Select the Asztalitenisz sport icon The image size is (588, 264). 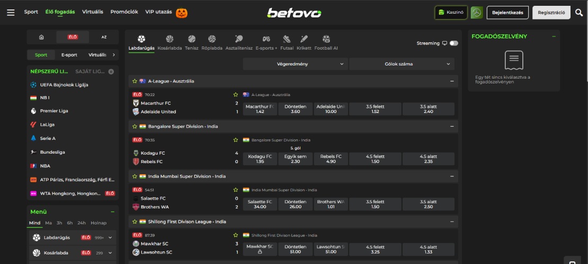pyautogui.click(x=239, y=39)
